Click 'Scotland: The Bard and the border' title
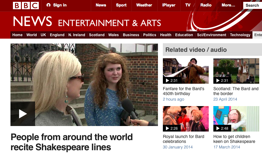The image size is (262, 153). pos(236,91)
